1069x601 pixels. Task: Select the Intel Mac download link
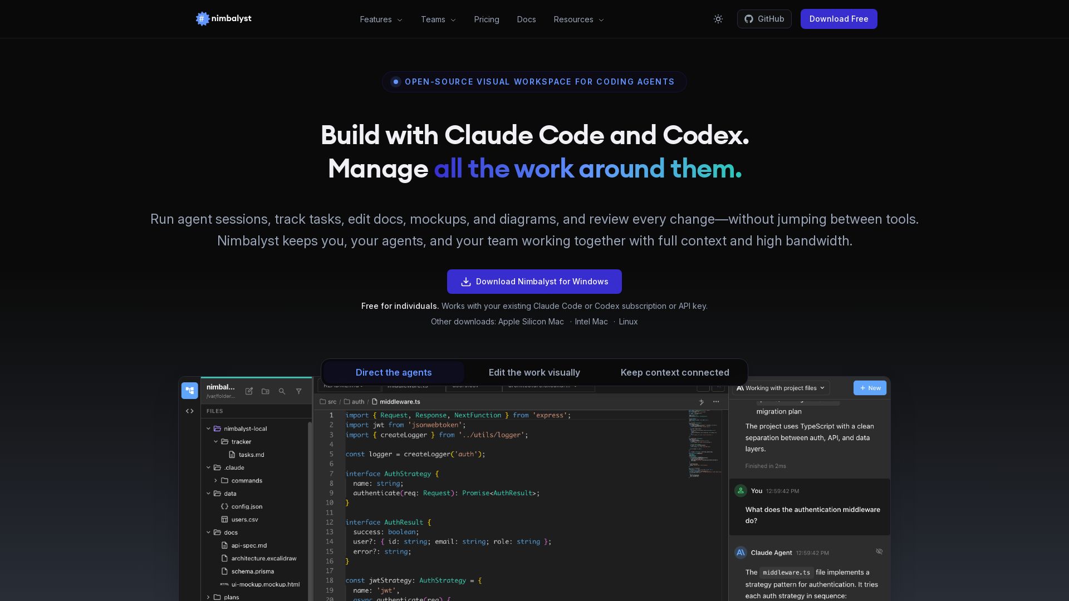click(591, 322)
